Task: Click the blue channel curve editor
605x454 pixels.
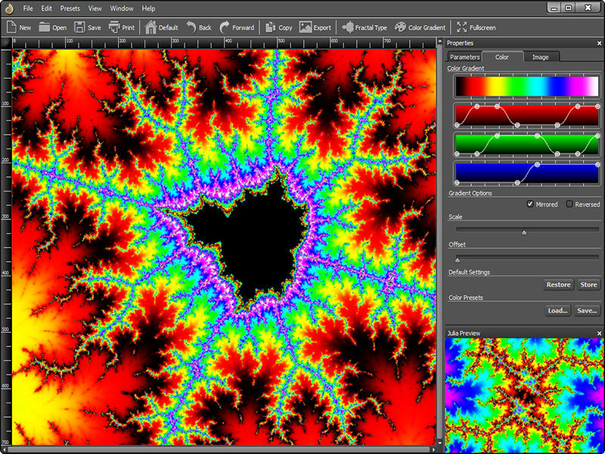Action: click(527, 174)
